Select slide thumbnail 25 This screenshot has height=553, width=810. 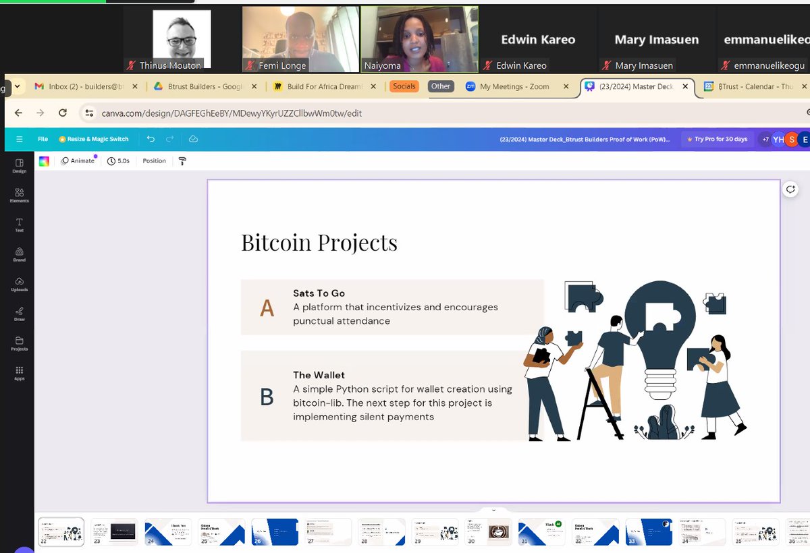click(221, 531)
